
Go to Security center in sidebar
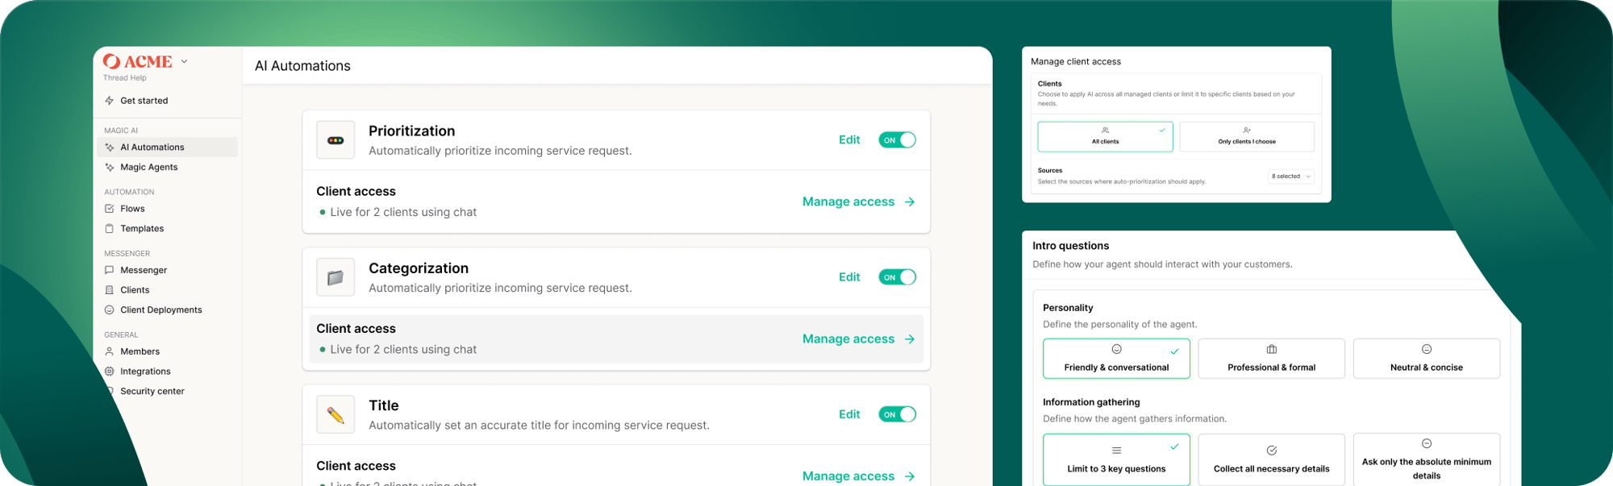(152, 392)
